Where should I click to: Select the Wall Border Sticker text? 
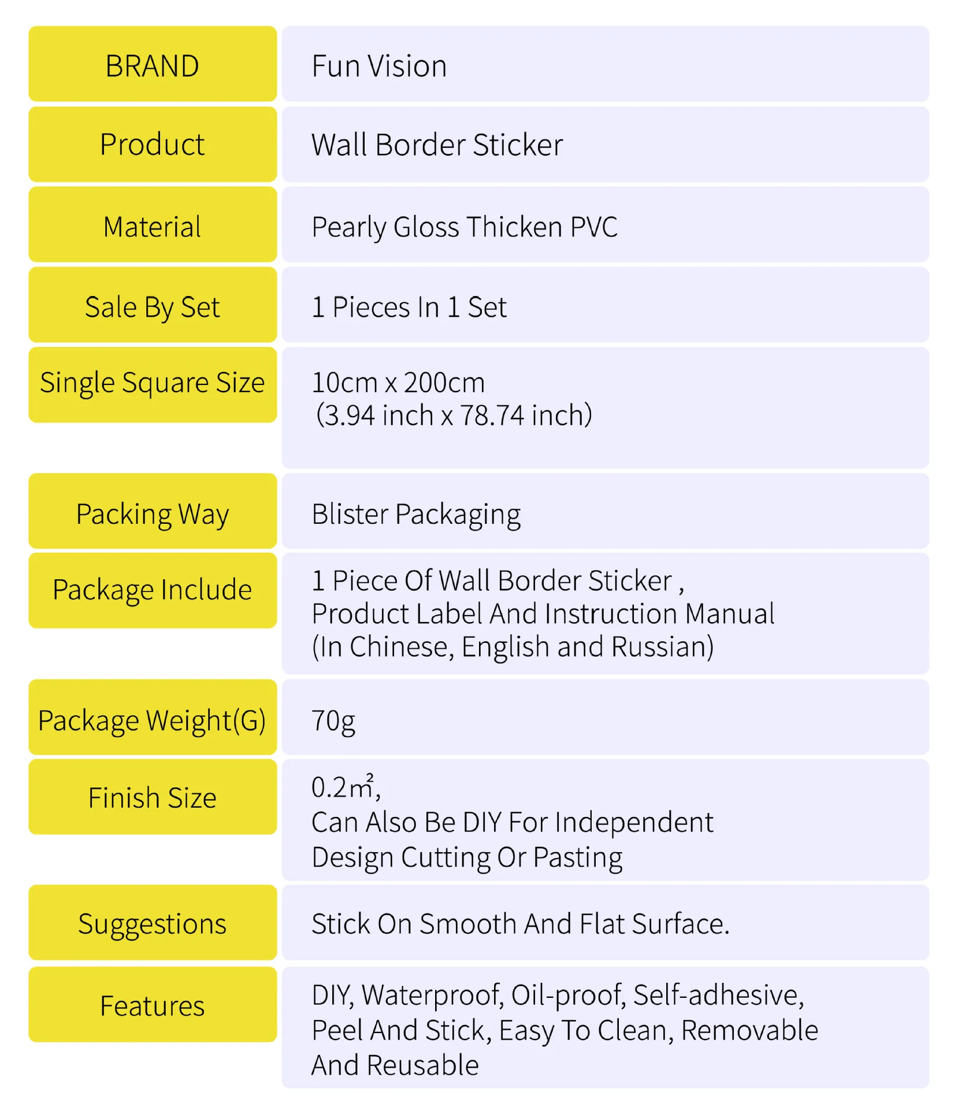click(x=437, y=145)
